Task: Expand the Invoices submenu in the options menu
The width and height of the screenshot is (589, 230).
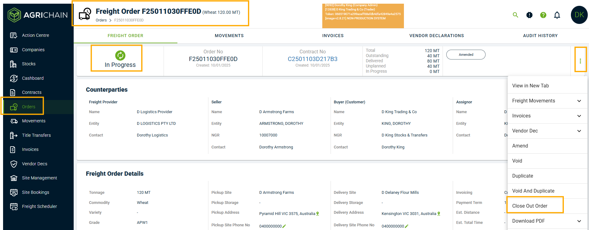Action: (x=579, y=116)
